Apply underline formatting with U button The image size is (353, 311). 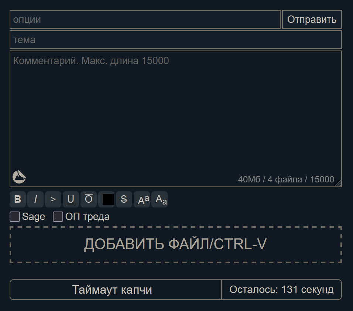[71, 199]
